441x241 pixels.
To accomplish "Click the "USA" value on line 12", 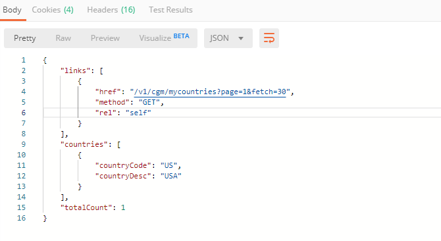I will [x=171, y=176].
